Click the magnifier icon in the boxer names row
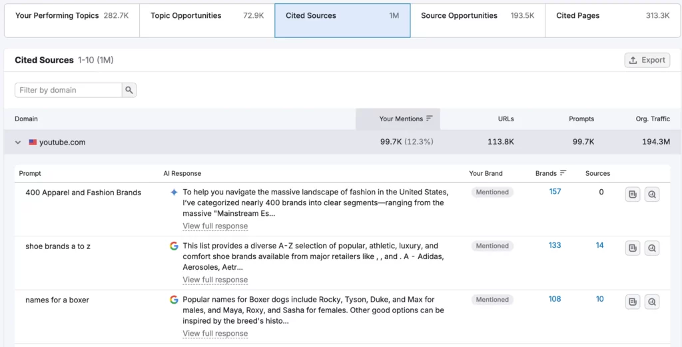This screenshot has width=682, height=347. click(652, 302)
